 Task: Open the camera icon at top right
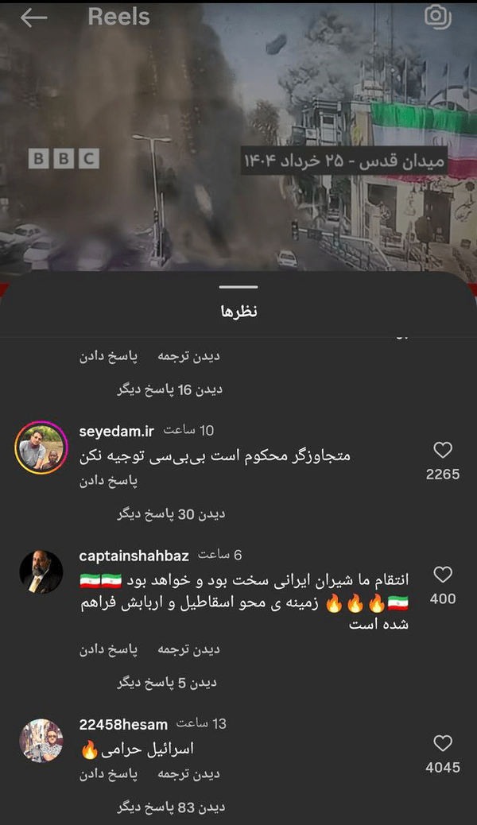pyautogui.click(x=438, y=17)
